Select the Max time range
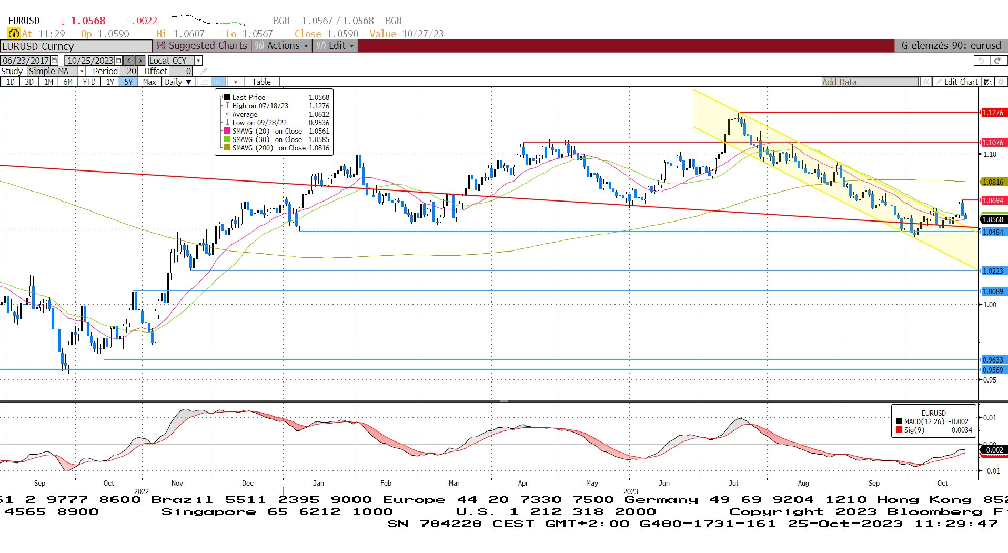The image size is (1008, 553). [149, 82]
